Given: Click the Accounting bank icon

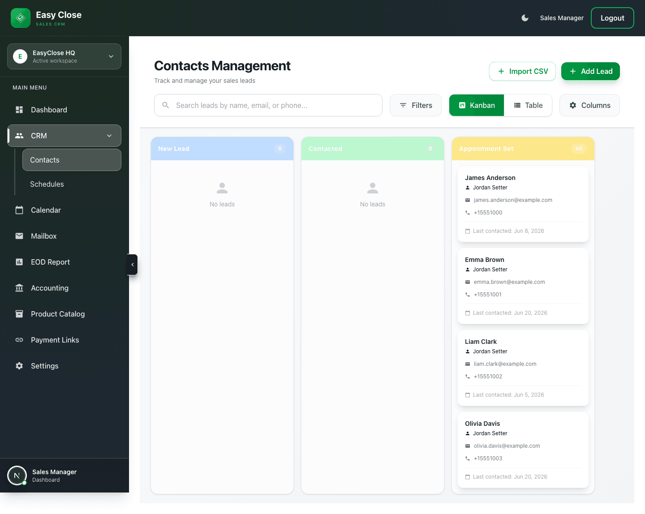Looking at the screenshot, I should click(x=19, y=288).
